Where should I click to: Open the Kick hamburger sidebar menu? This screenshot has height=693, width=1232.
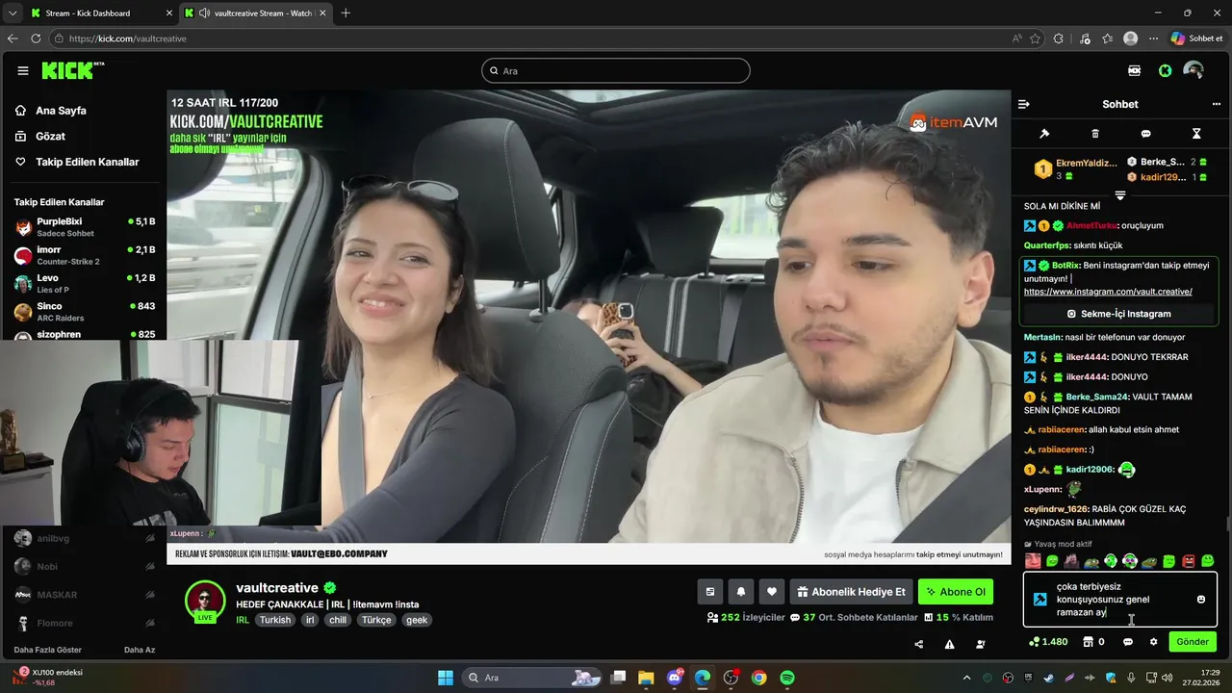23,71
